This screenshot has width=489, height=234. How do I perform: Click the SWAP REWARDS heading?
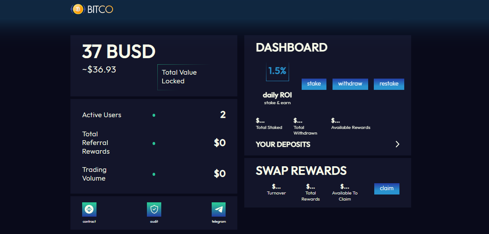coord(301,171)
